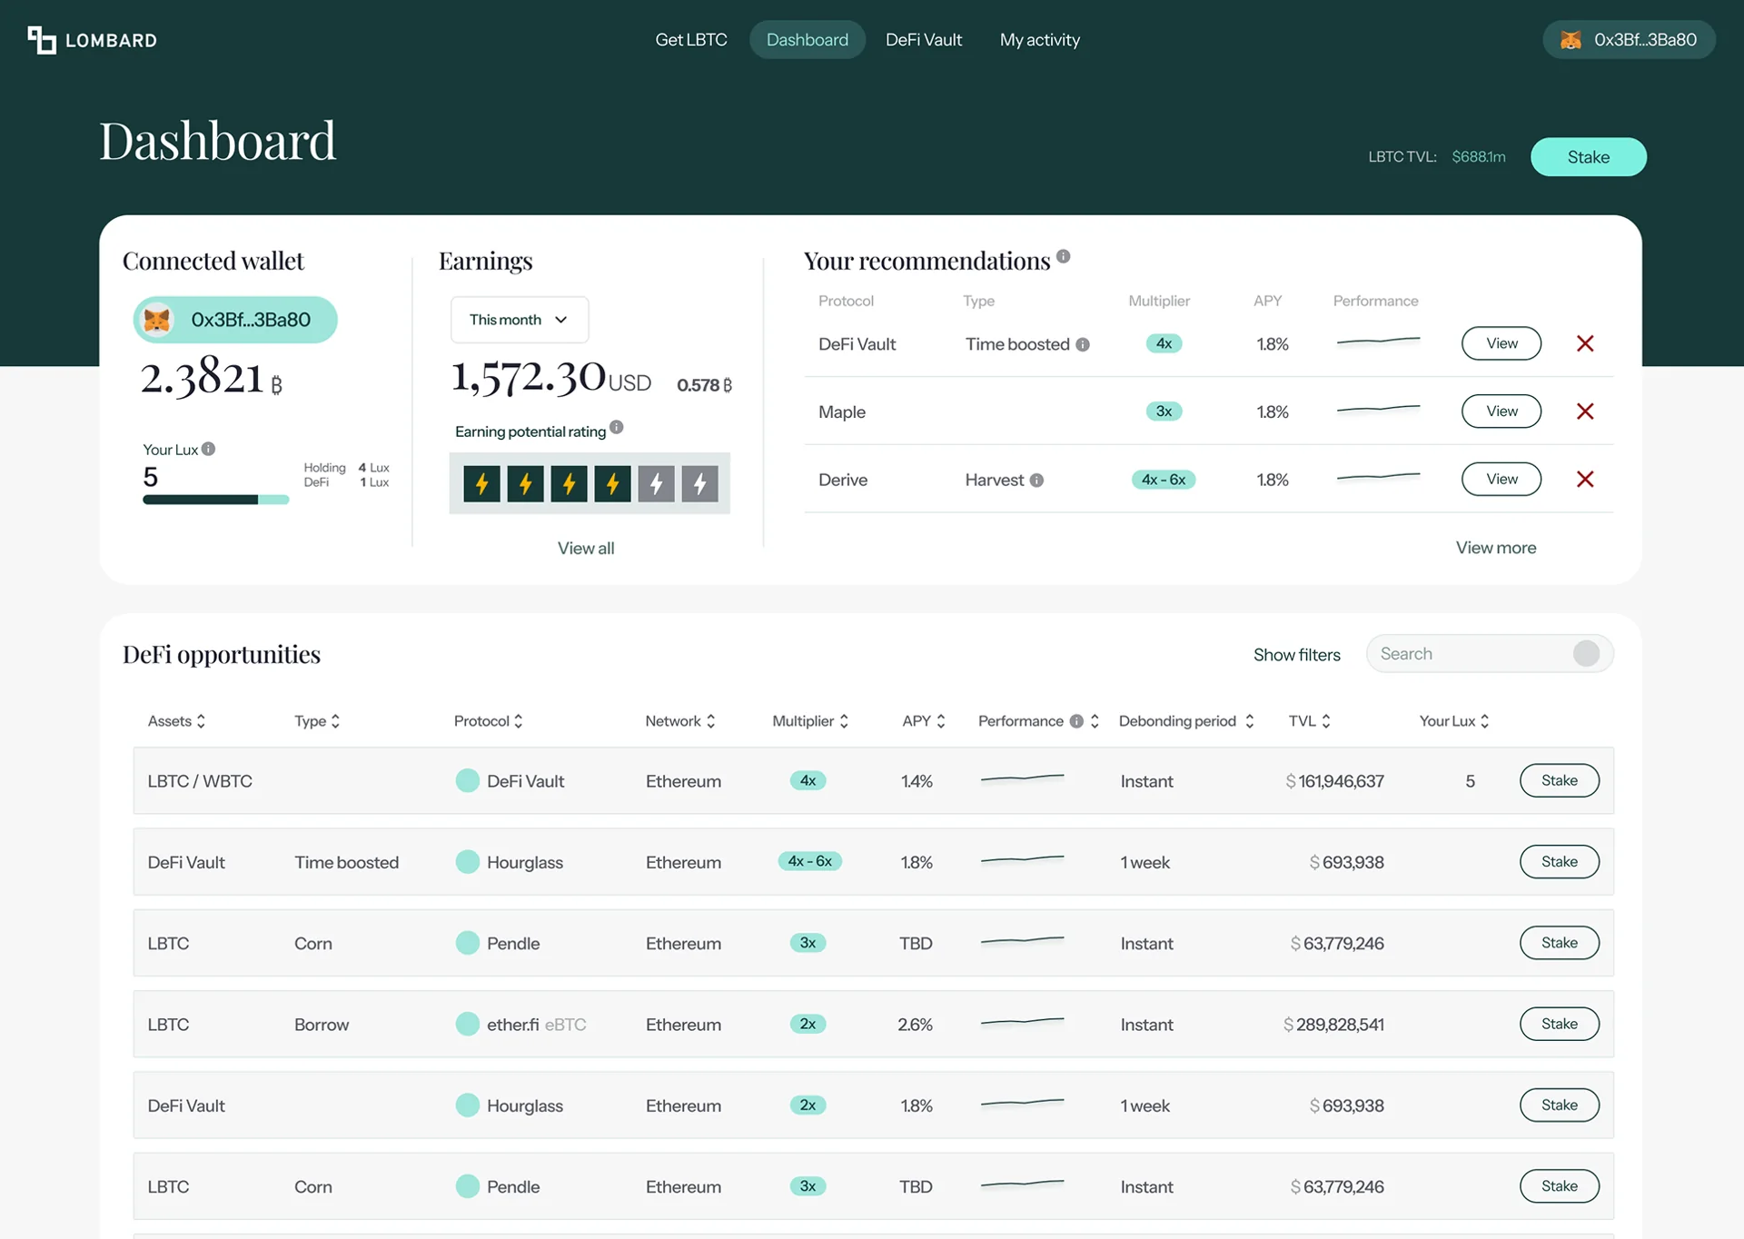Click the Lombard logo
This screenshot has height=1239, width=1744.
[x=92, y=40]
